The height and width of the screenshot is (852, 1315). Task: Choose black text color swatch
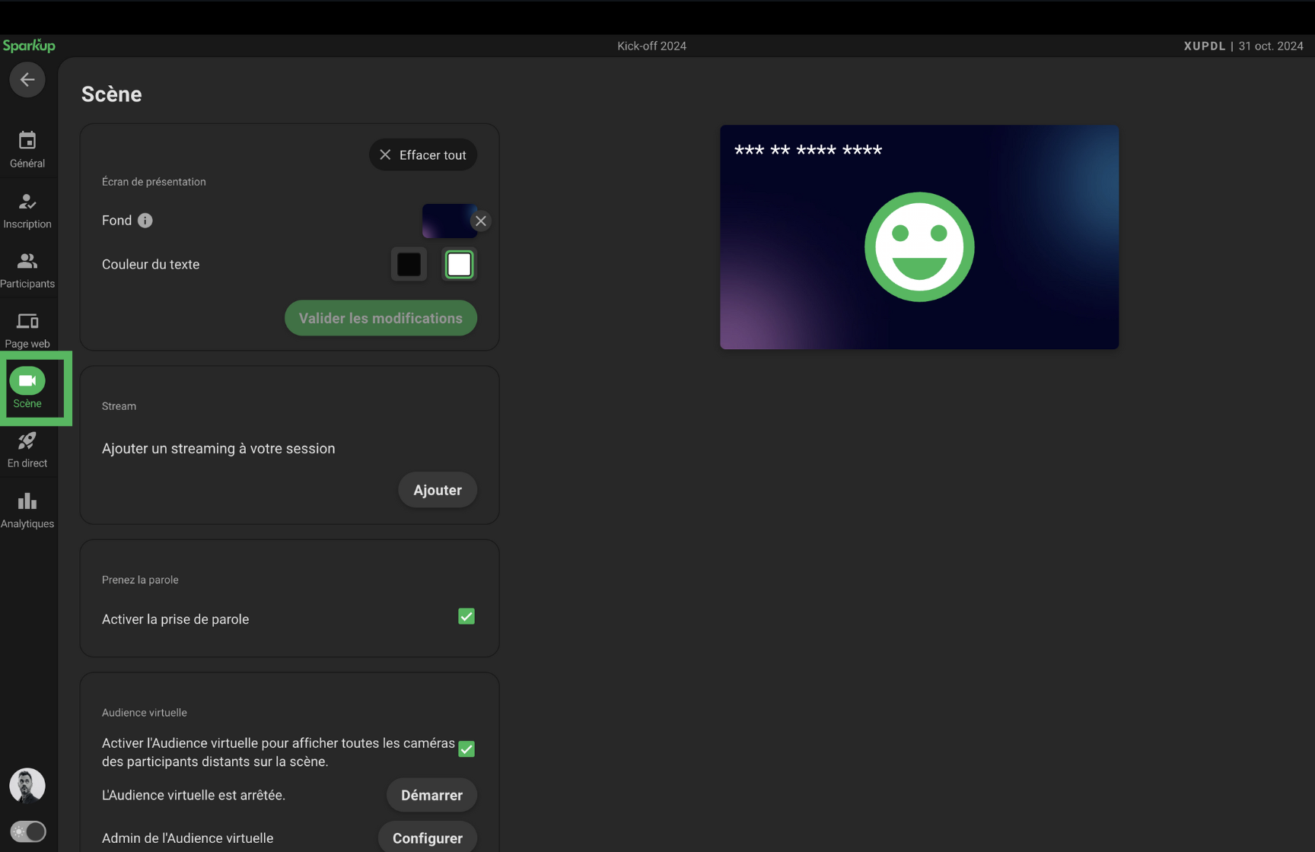coord(409,265)
